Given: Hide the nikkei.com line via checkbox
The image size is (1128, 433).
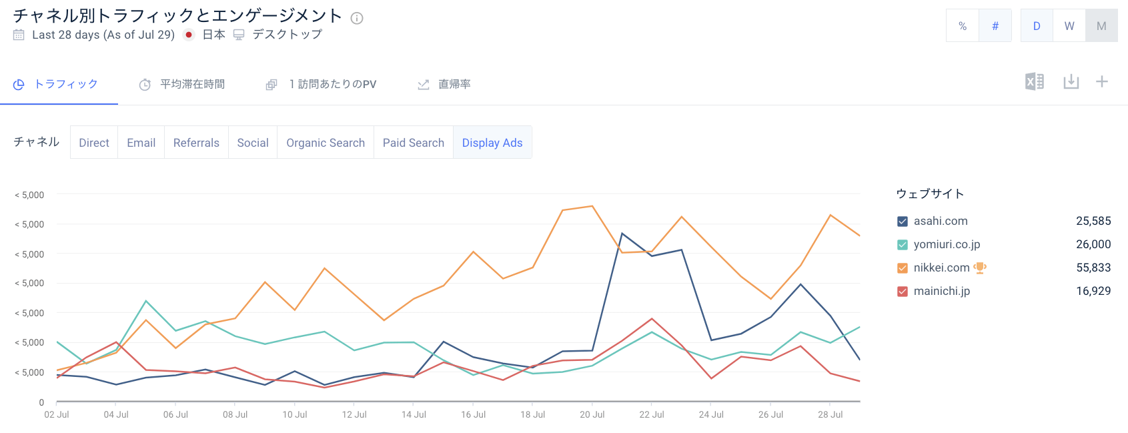Looking at the screenshot, I should click(903, 268).
